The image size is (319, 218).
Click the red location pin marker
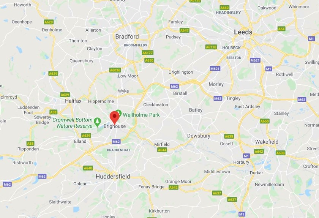(x=115, y=118)
